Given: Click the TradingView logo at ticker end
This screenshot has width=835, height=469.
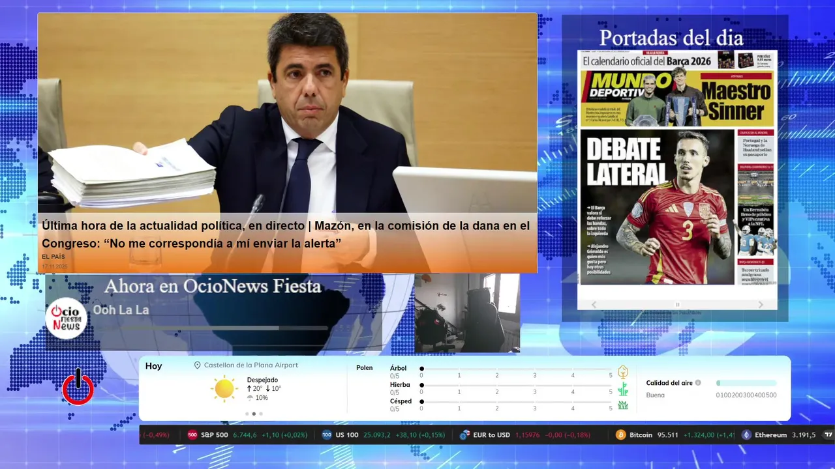Looking at the screenshot, I should coord(828,435).
